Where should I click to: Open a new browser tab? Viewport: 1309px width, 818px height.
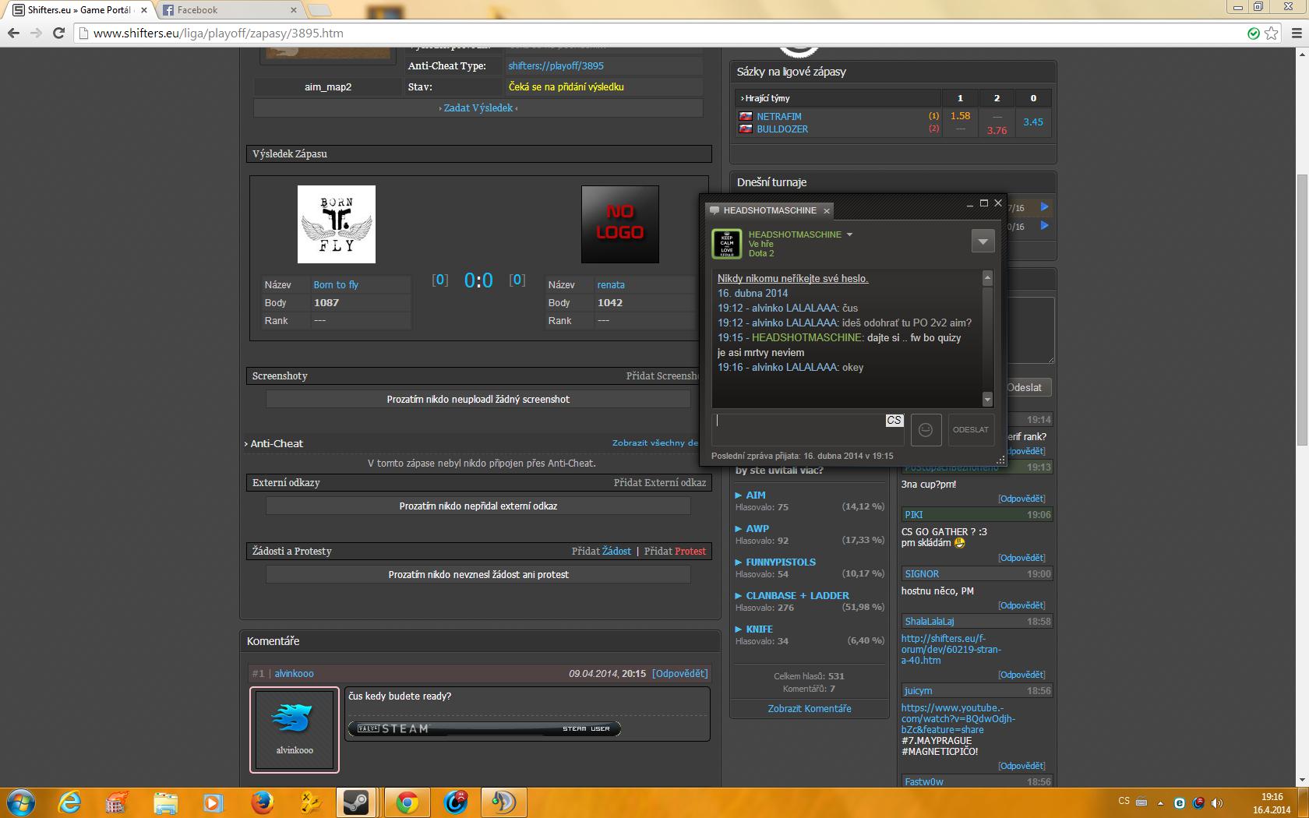coord(319,10)
